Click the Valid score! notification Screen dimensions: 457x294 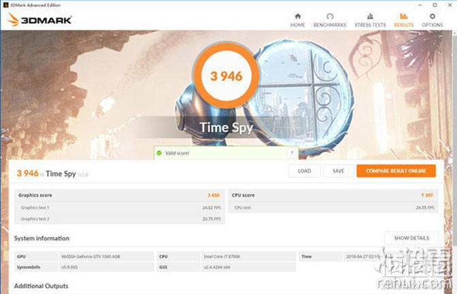tap(226, 153)
